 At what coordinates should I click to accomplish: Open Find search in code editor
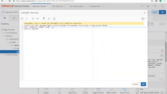[x=33, y=19]
